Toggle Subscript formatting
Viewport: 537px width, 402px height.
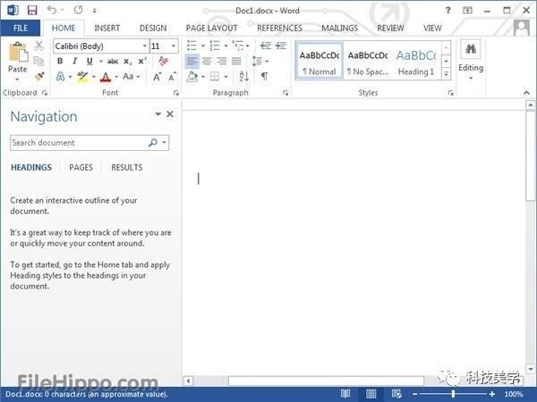pos(127,62)
